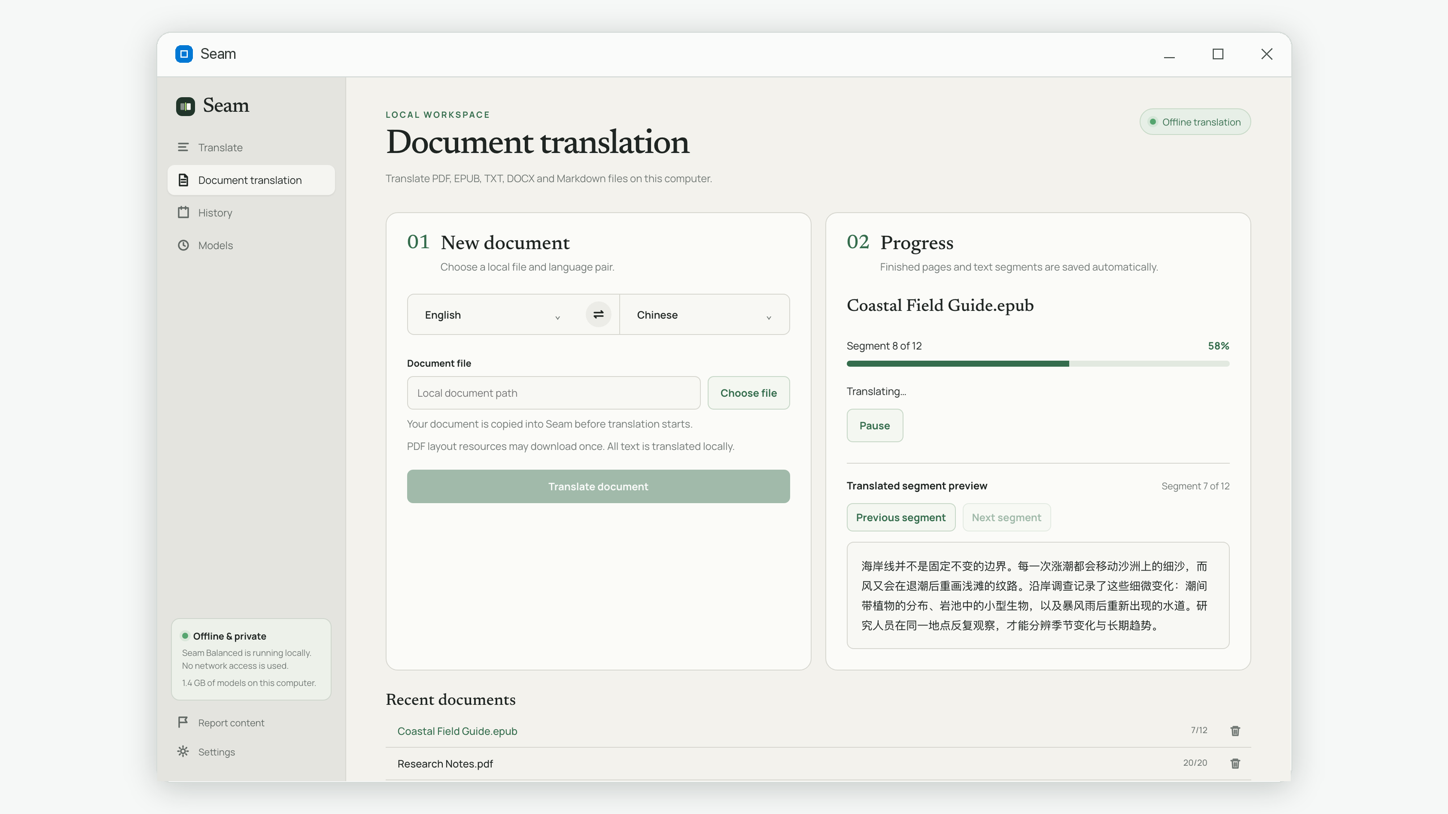Click the Offline translation status badge
The height and width of the screenshot is (814, 1448).
pyautogui.click(x=1195, y=122)
